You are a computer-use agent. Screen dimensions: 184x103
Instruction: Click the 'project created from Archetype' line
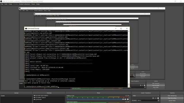click(55, 58)
